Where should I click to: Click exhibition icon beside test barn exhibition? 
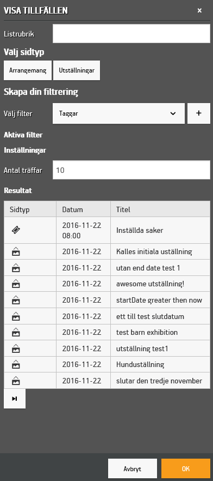pyautogui.click(x=16, y=333)
